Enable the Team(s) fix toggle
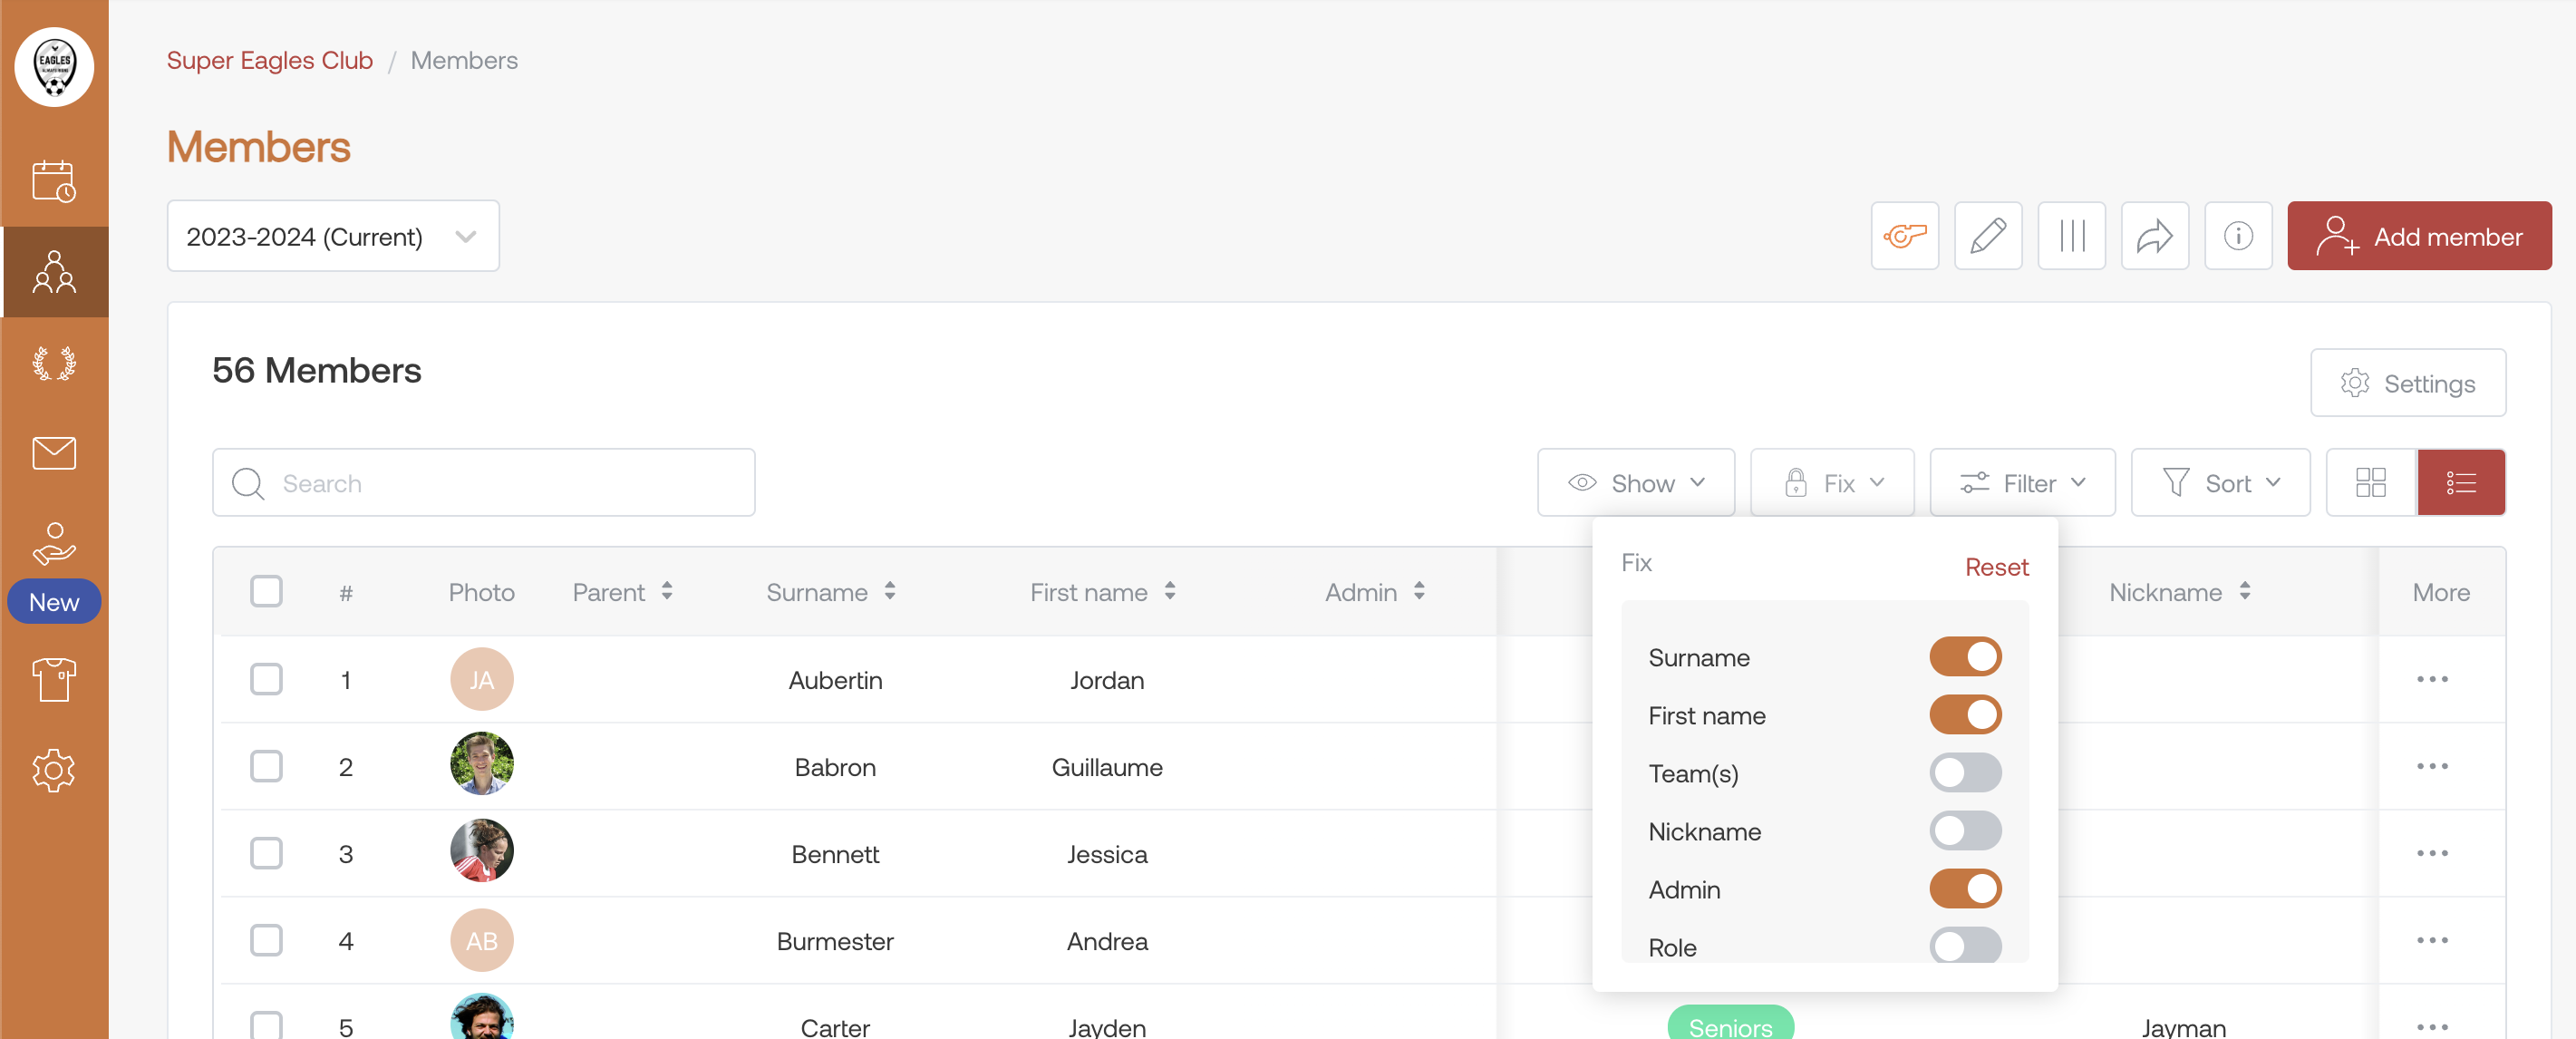 (x=1965, y=773)
